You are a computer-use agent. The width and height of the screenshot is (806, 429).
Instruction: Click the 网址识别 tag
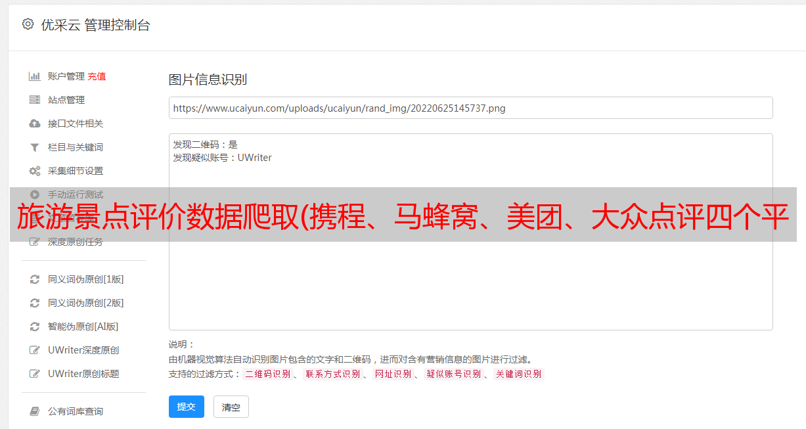pos(393,374)
